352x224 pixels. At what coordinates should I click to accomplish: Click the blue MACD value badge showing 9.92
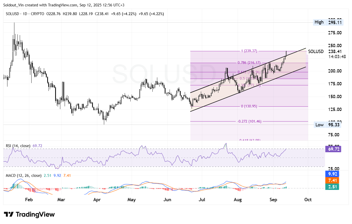[x=333, y=174]
